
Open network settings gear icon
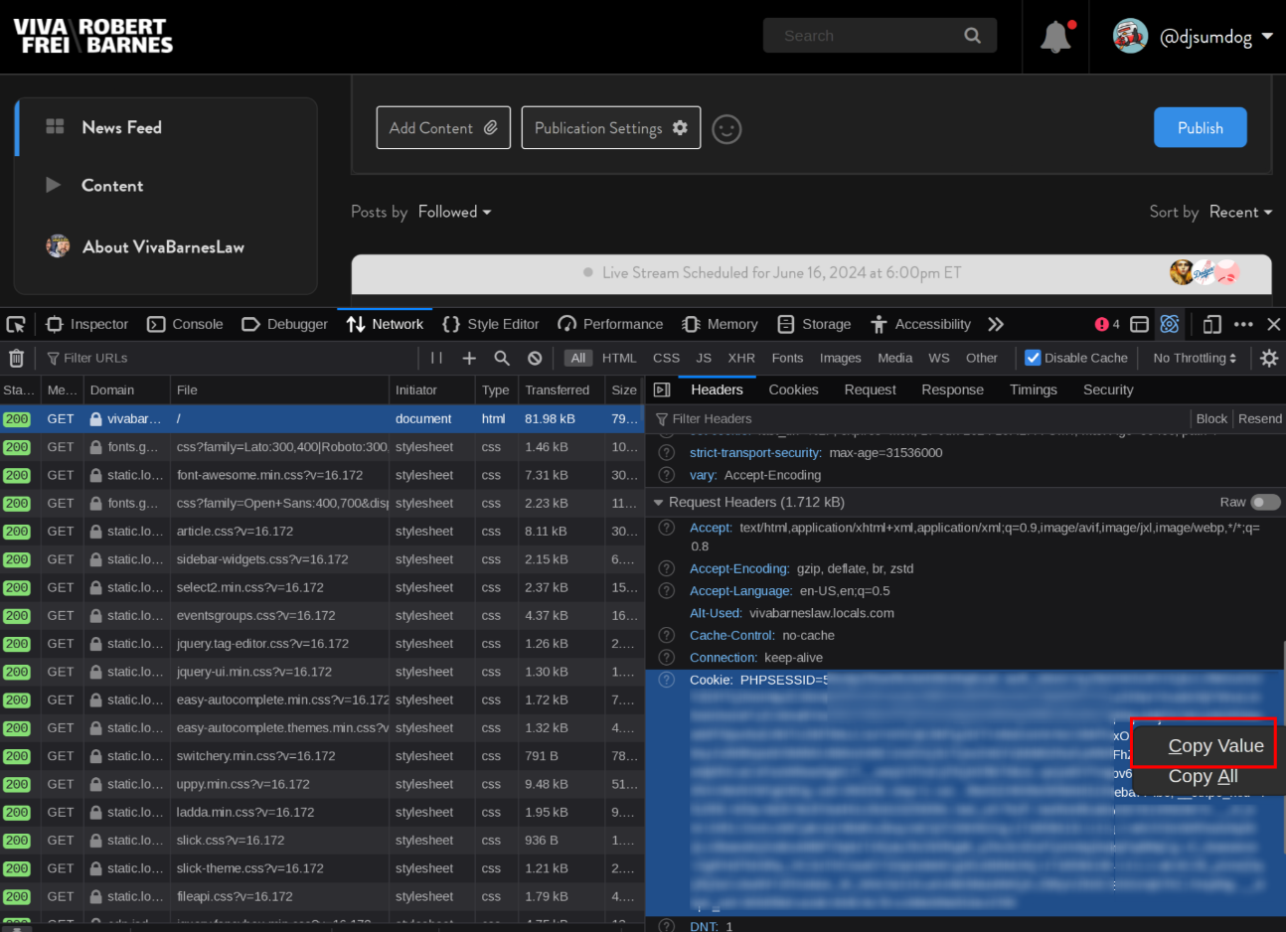(1269, 358)
